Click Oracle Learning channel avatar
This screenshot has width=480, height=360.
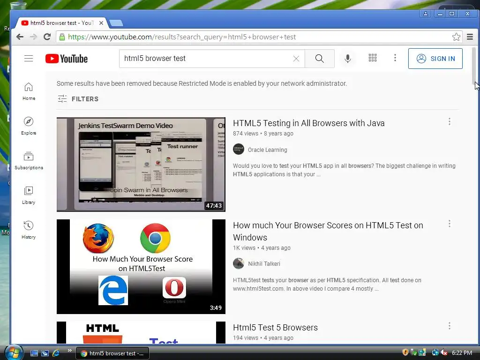239,150
